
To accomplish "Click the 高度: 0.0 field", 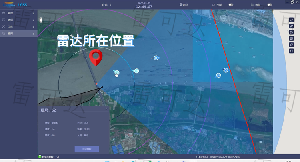I will (x=50, y=135).
